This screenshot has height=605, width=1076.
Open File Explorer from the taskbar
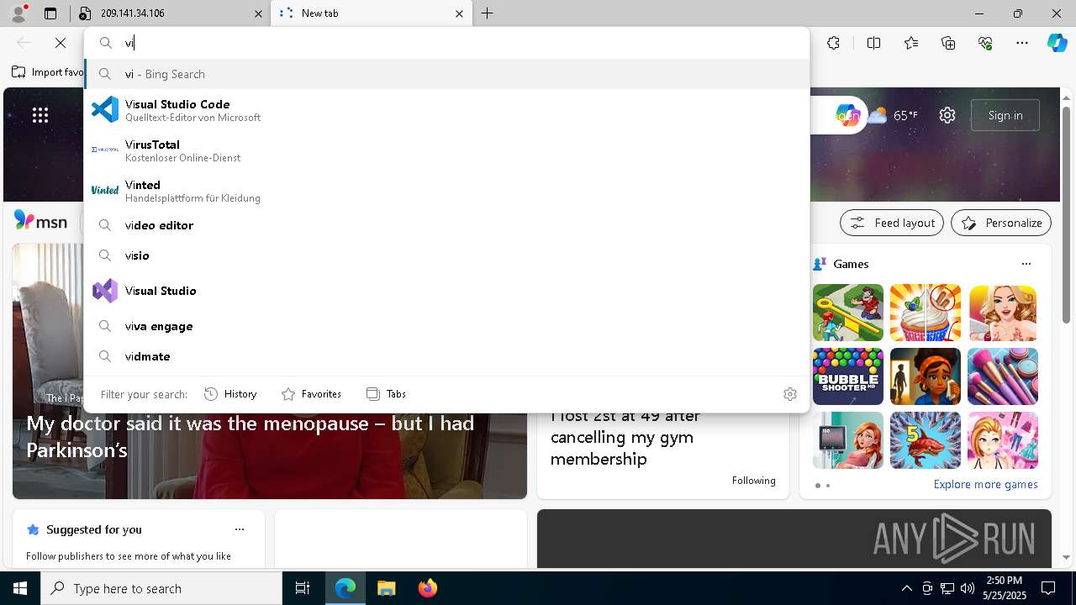tap(387, 588)
